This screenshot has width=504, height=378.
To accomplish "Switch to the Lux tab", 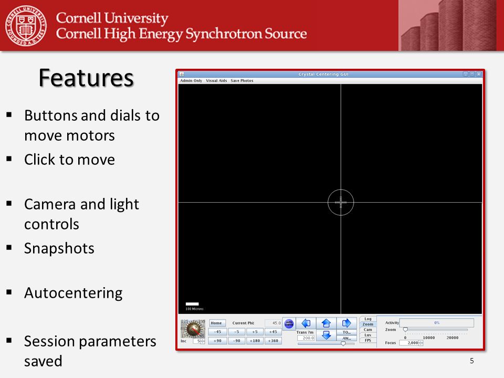I will [367, 335].
